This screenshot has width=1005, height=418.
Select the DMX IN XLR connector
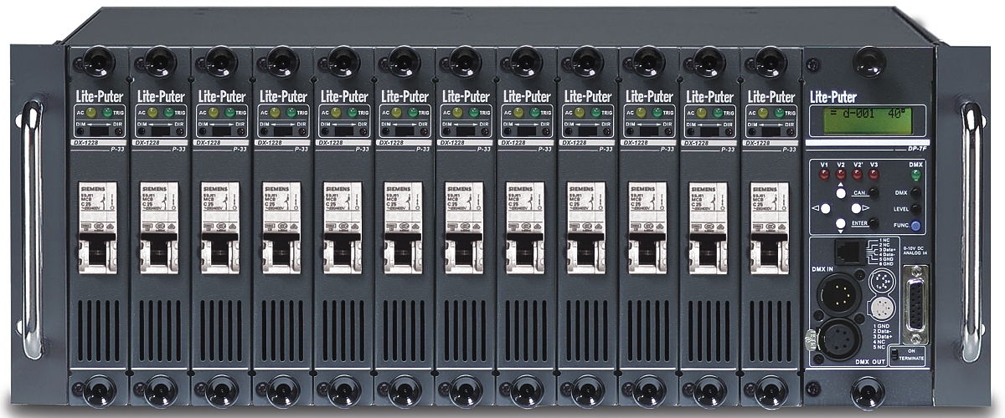[839, 293]
